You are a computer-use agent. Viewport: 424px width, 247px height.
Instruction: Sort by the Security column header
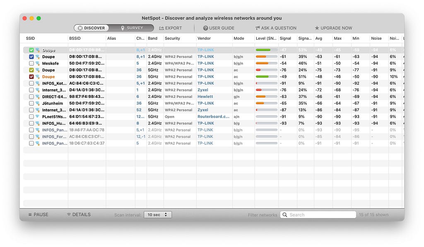(x=172, y=38)
